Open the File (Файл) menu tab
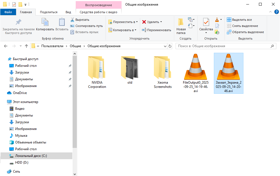 tap(8, 12)
